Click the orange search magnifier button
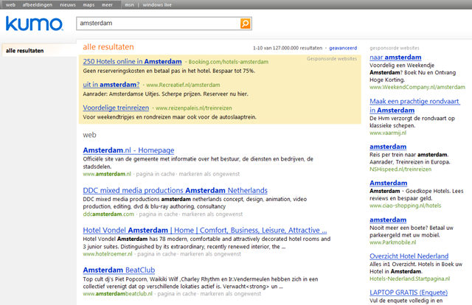 tap(246, 24)
